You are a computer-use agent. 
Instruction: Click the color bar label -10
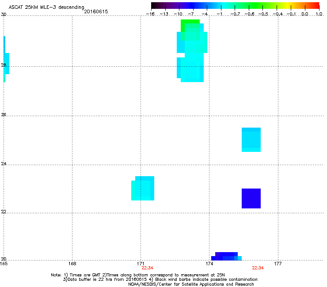[x=178, y=14]
